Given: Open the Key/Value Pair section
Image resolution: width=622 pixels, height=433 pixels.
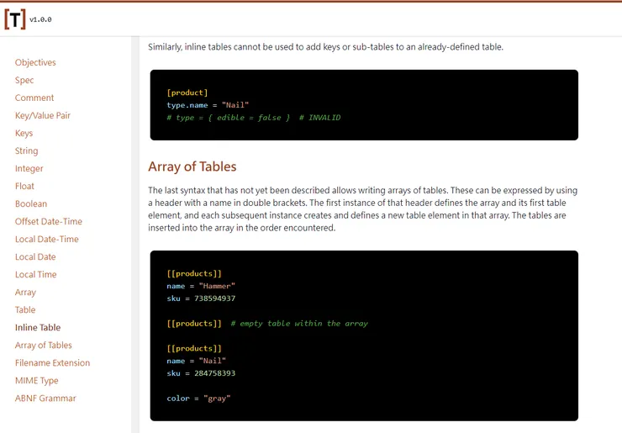Looking at the screenshot, I should [x=43, y=115].
